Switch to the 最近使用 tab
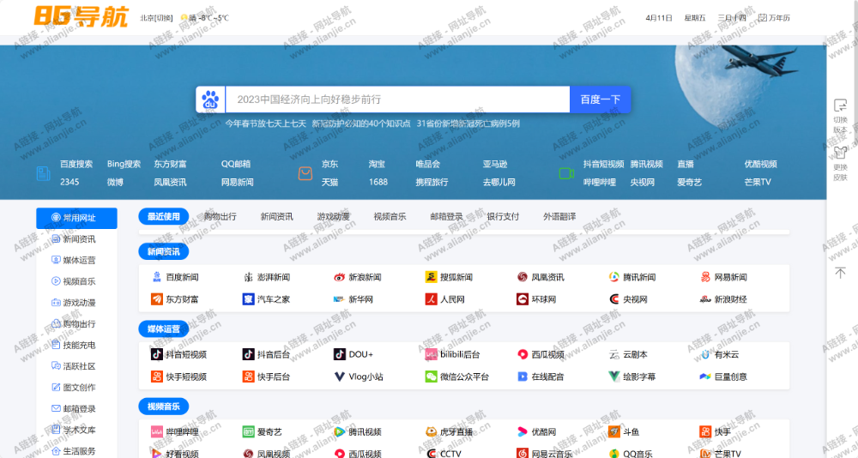The image size is (858, 458). pyautogui.click(x=164, y=217)
